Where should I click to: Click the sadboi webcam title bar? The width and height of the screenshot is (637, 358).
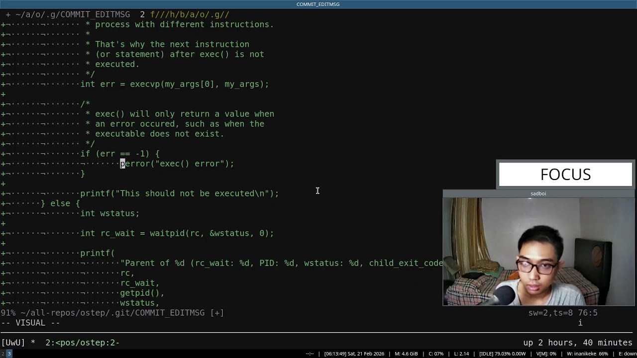(x=538, y=193)
